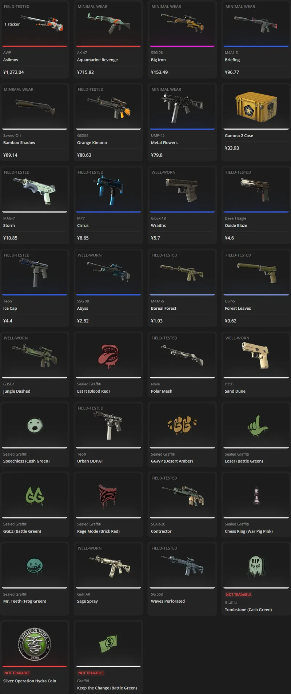Open the AK-47 Aquamarine Revenge skin
This screenshot has width=291, height=694.
coord(108,23)
